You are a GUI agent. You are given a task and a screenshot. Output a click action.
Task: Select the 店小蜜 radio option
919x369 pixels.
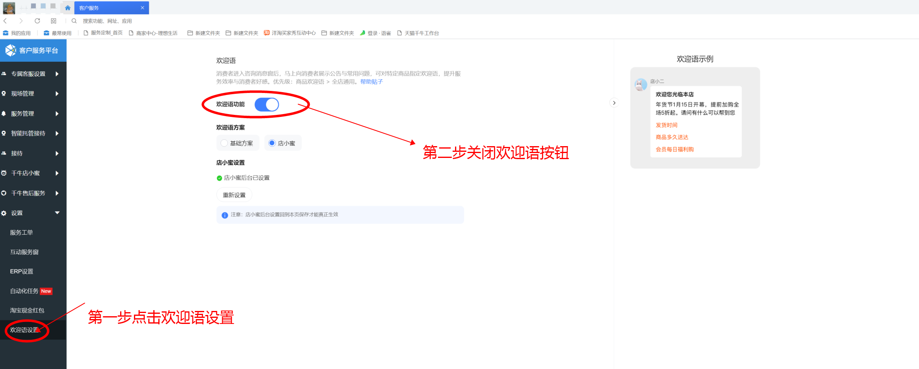[272, 143]
